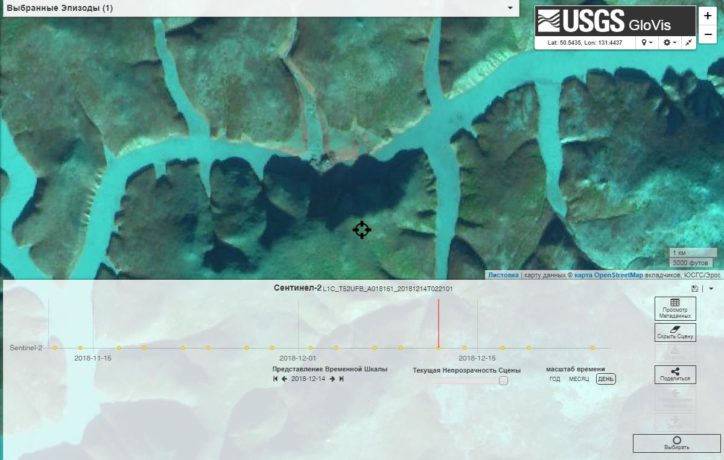Expand the Выбранные Эпизоды dropdown
The image size is (724, 460).
(x=510, y=8)
